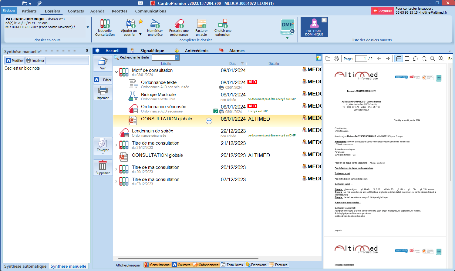This screenshot has width=455, height=271.
Task: Click Modifier in Synthèse manuelle panel
Action: point(15,61)
